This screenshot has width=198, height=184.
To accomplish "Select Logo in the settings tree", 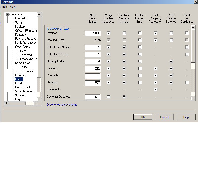I will click(x=18, y=99).
